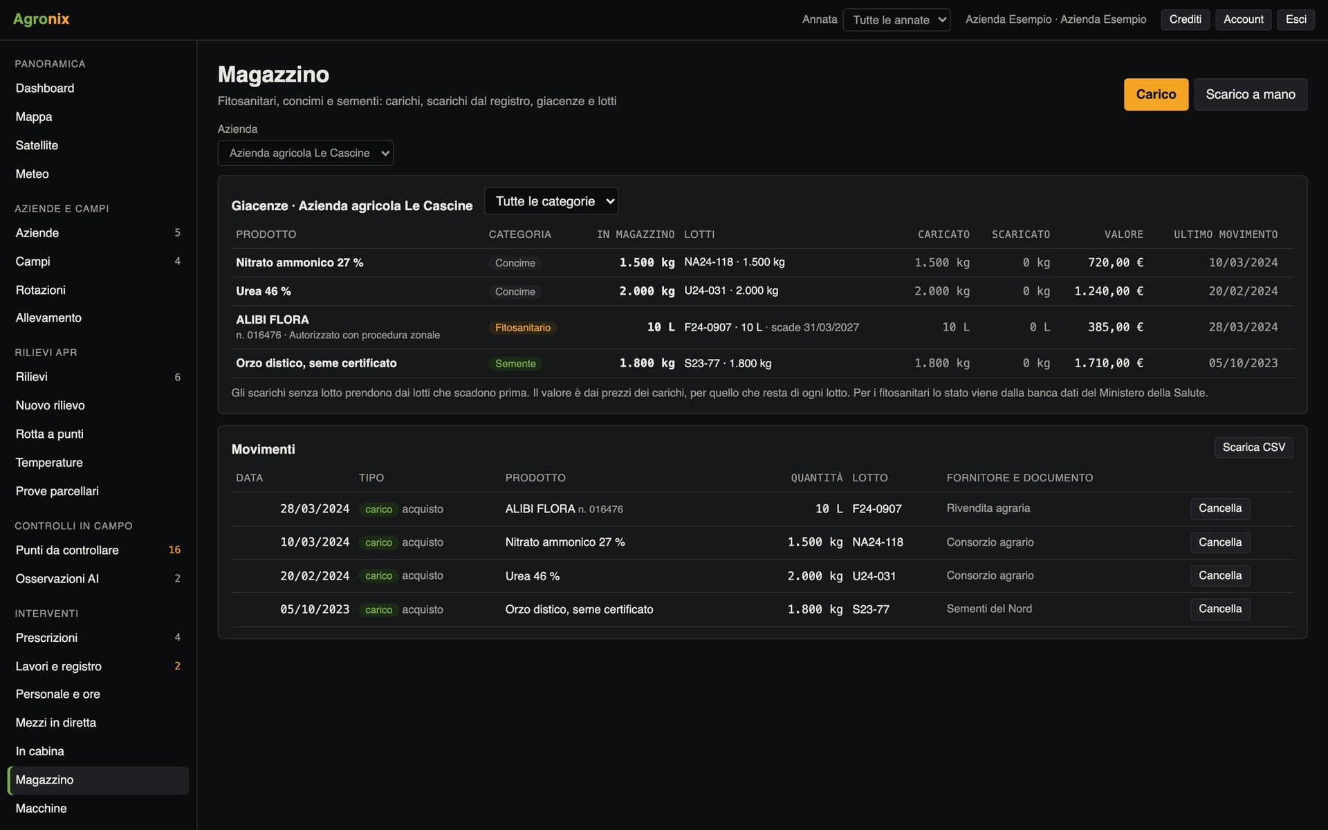Click the ALIBI FLORA product name in Giacenze
The height and width of the screenshot is (830, 1328).
(273, 320)
